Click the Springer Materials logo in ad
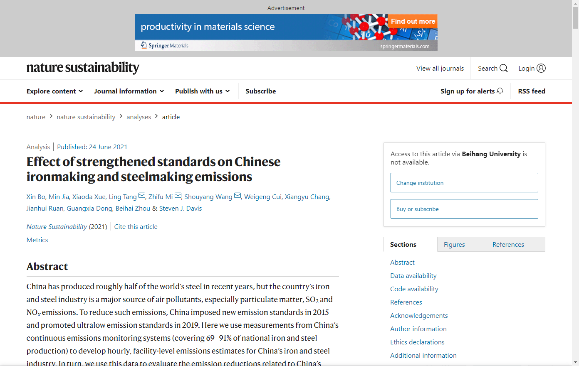 (x=165, y=45)
